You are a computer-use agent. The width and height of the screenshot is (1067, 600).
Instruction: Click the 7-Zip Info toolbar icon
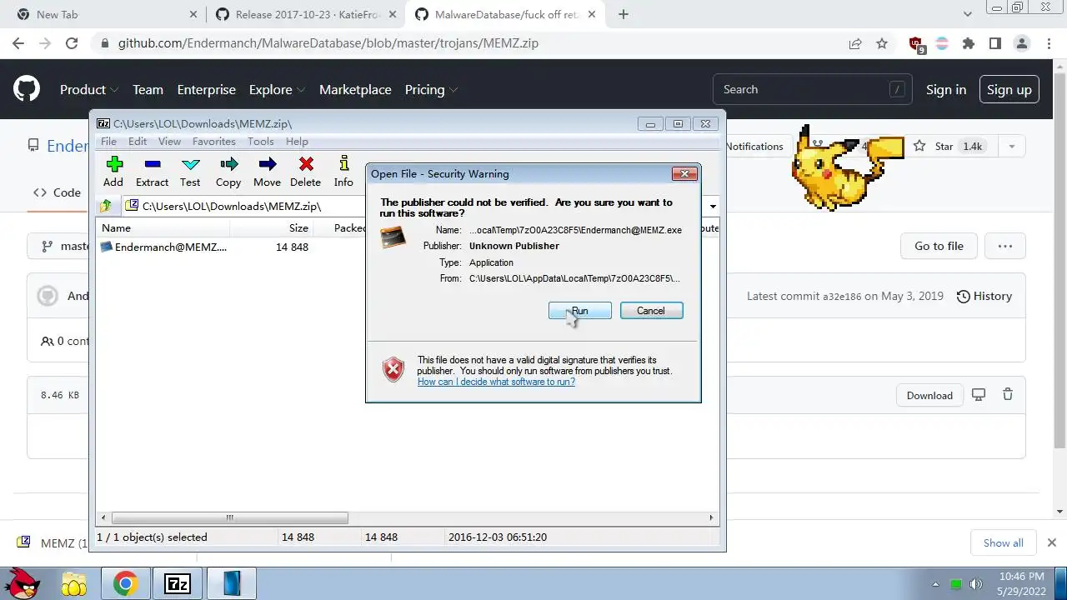(343, 171)
